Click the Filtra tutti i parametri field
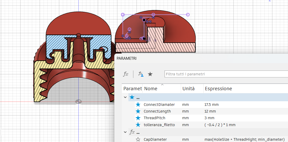 click(x=225, y=74)
